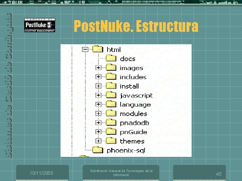The width and height of the screenshot is (242, 181).
Task: Click slide number 40
Action: pyautogui.click(x=218, y=174)
